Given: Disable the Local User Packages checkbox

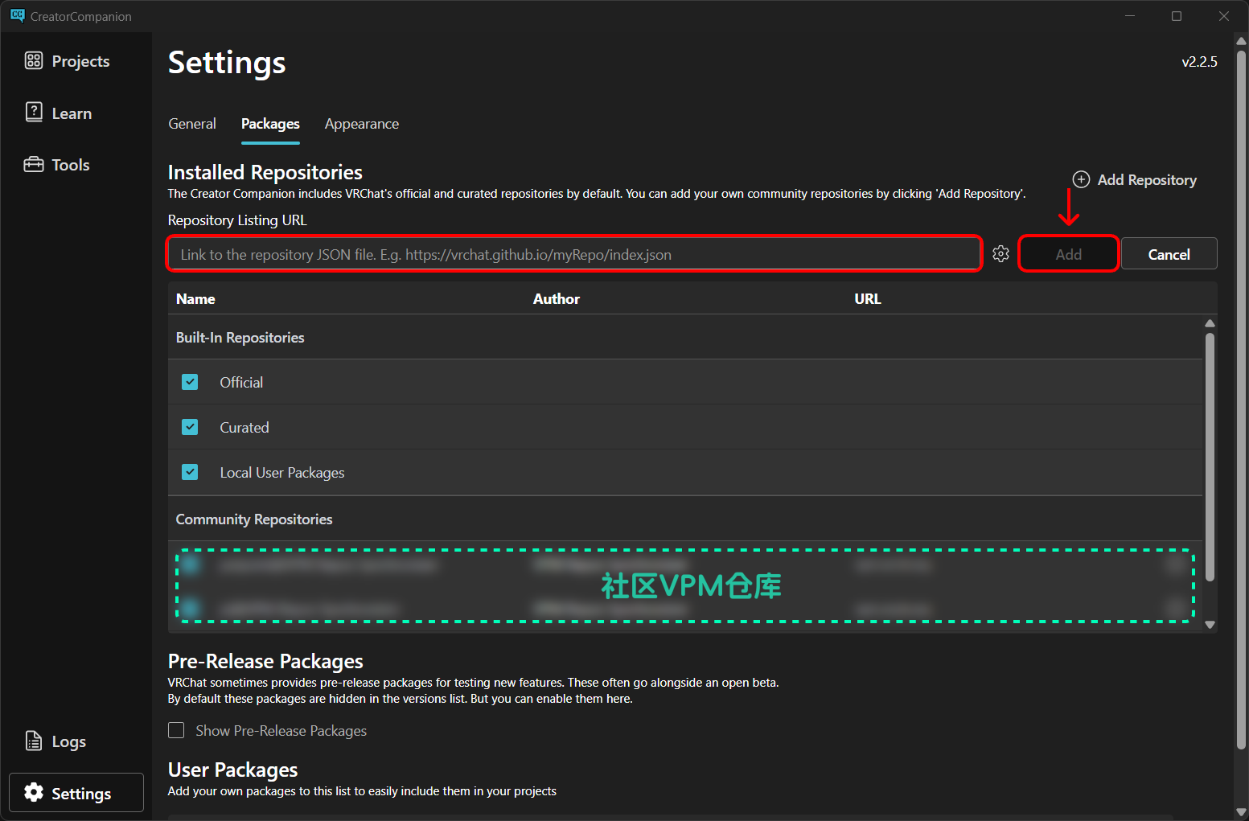Looking at the screenshot, I should pyautogui.click(x=190, y=472).
